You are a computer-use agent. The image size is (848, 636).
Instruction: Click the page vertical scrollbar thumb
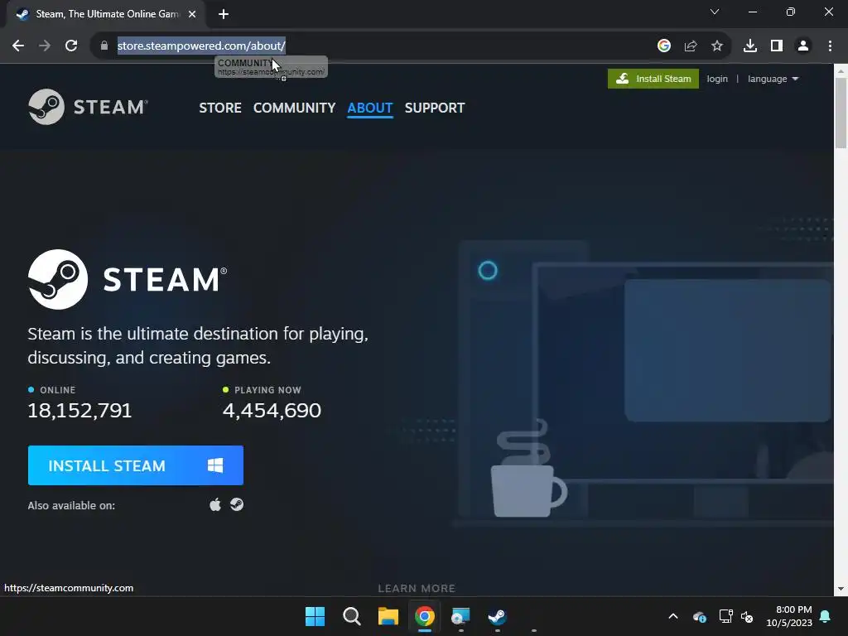click(x=841, y=113)
